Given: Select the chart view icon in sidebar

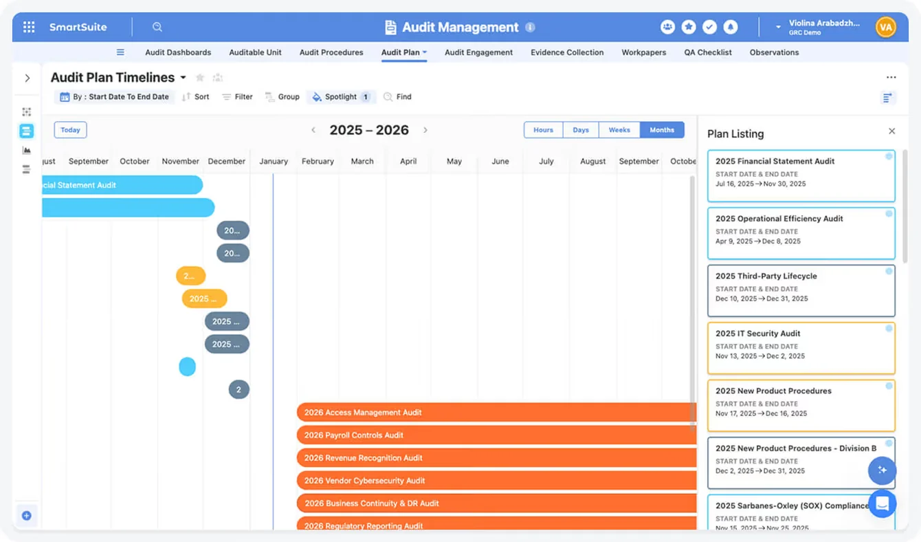Looking at the screenshot, I should point(27,150).
